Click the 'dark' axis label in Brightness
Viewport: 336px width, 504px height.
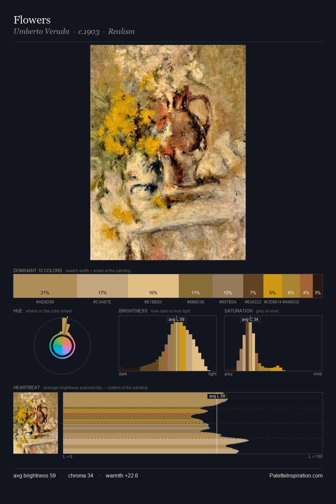point(123,374)
